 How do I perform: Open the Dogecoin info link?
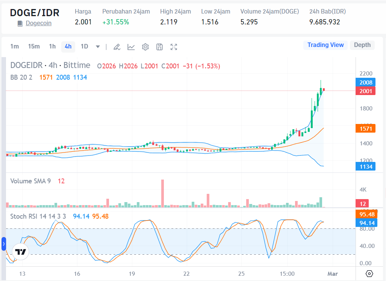pos(39,23)
